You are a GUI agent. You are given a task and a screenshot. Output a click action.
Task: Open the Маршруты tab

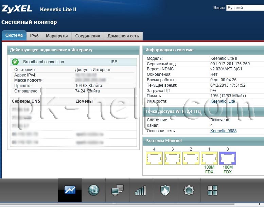tap(57, 36)
